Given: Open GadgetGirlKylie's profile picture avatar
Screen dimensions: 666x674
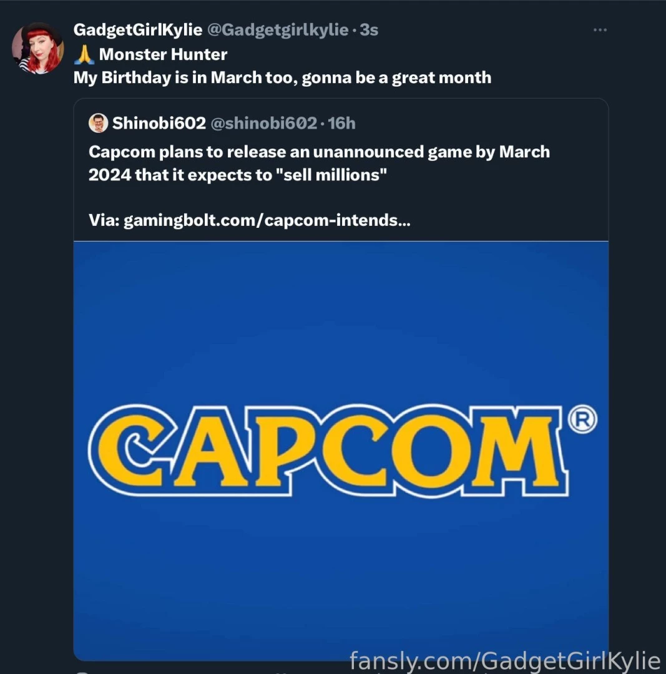Looking at the screenshot, I should coord(37,49).
